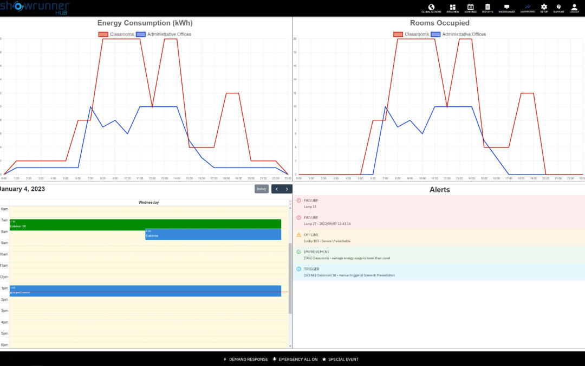The height and width of the screenshot is (366, 585).
Task: Jump calendar to today
Action: click(x=262, y=189)
